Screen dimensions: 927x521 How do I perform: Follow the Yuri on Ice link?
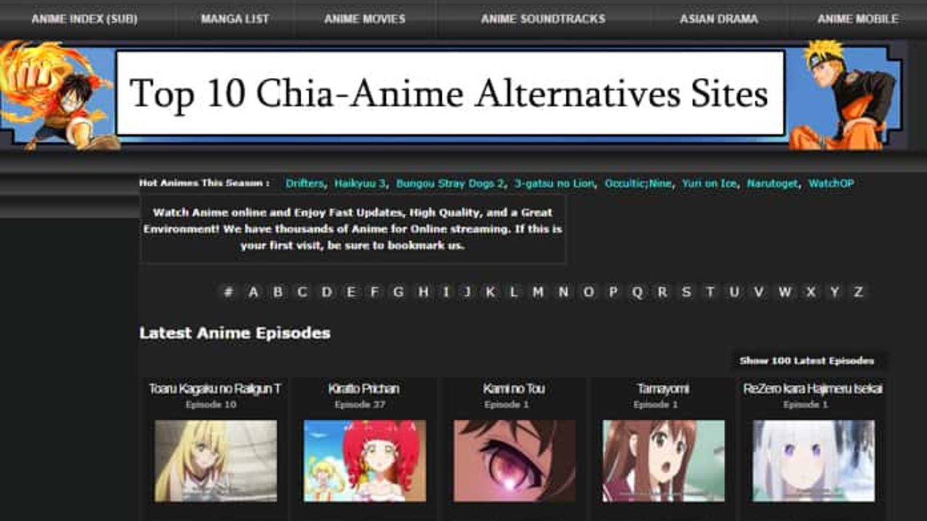pos(709,184)
